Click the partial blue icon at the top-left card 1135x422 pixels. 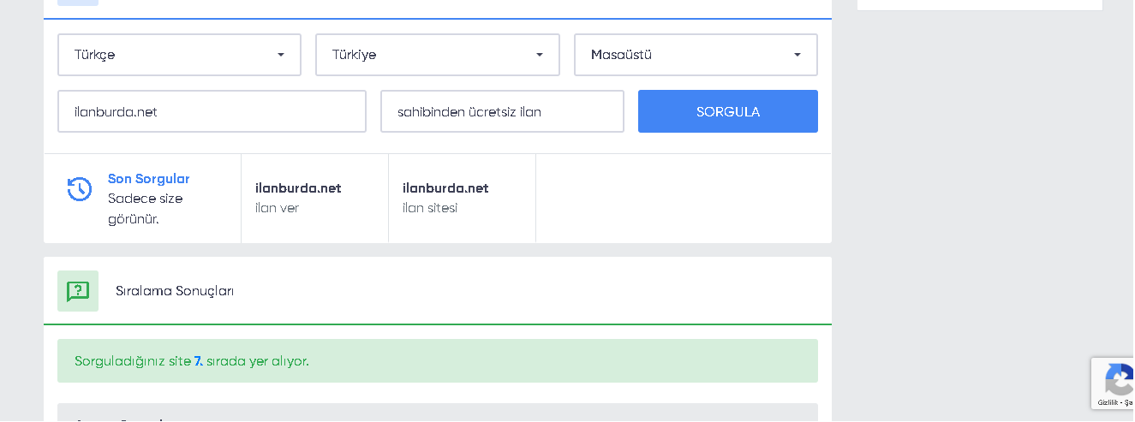pos(78,3)
